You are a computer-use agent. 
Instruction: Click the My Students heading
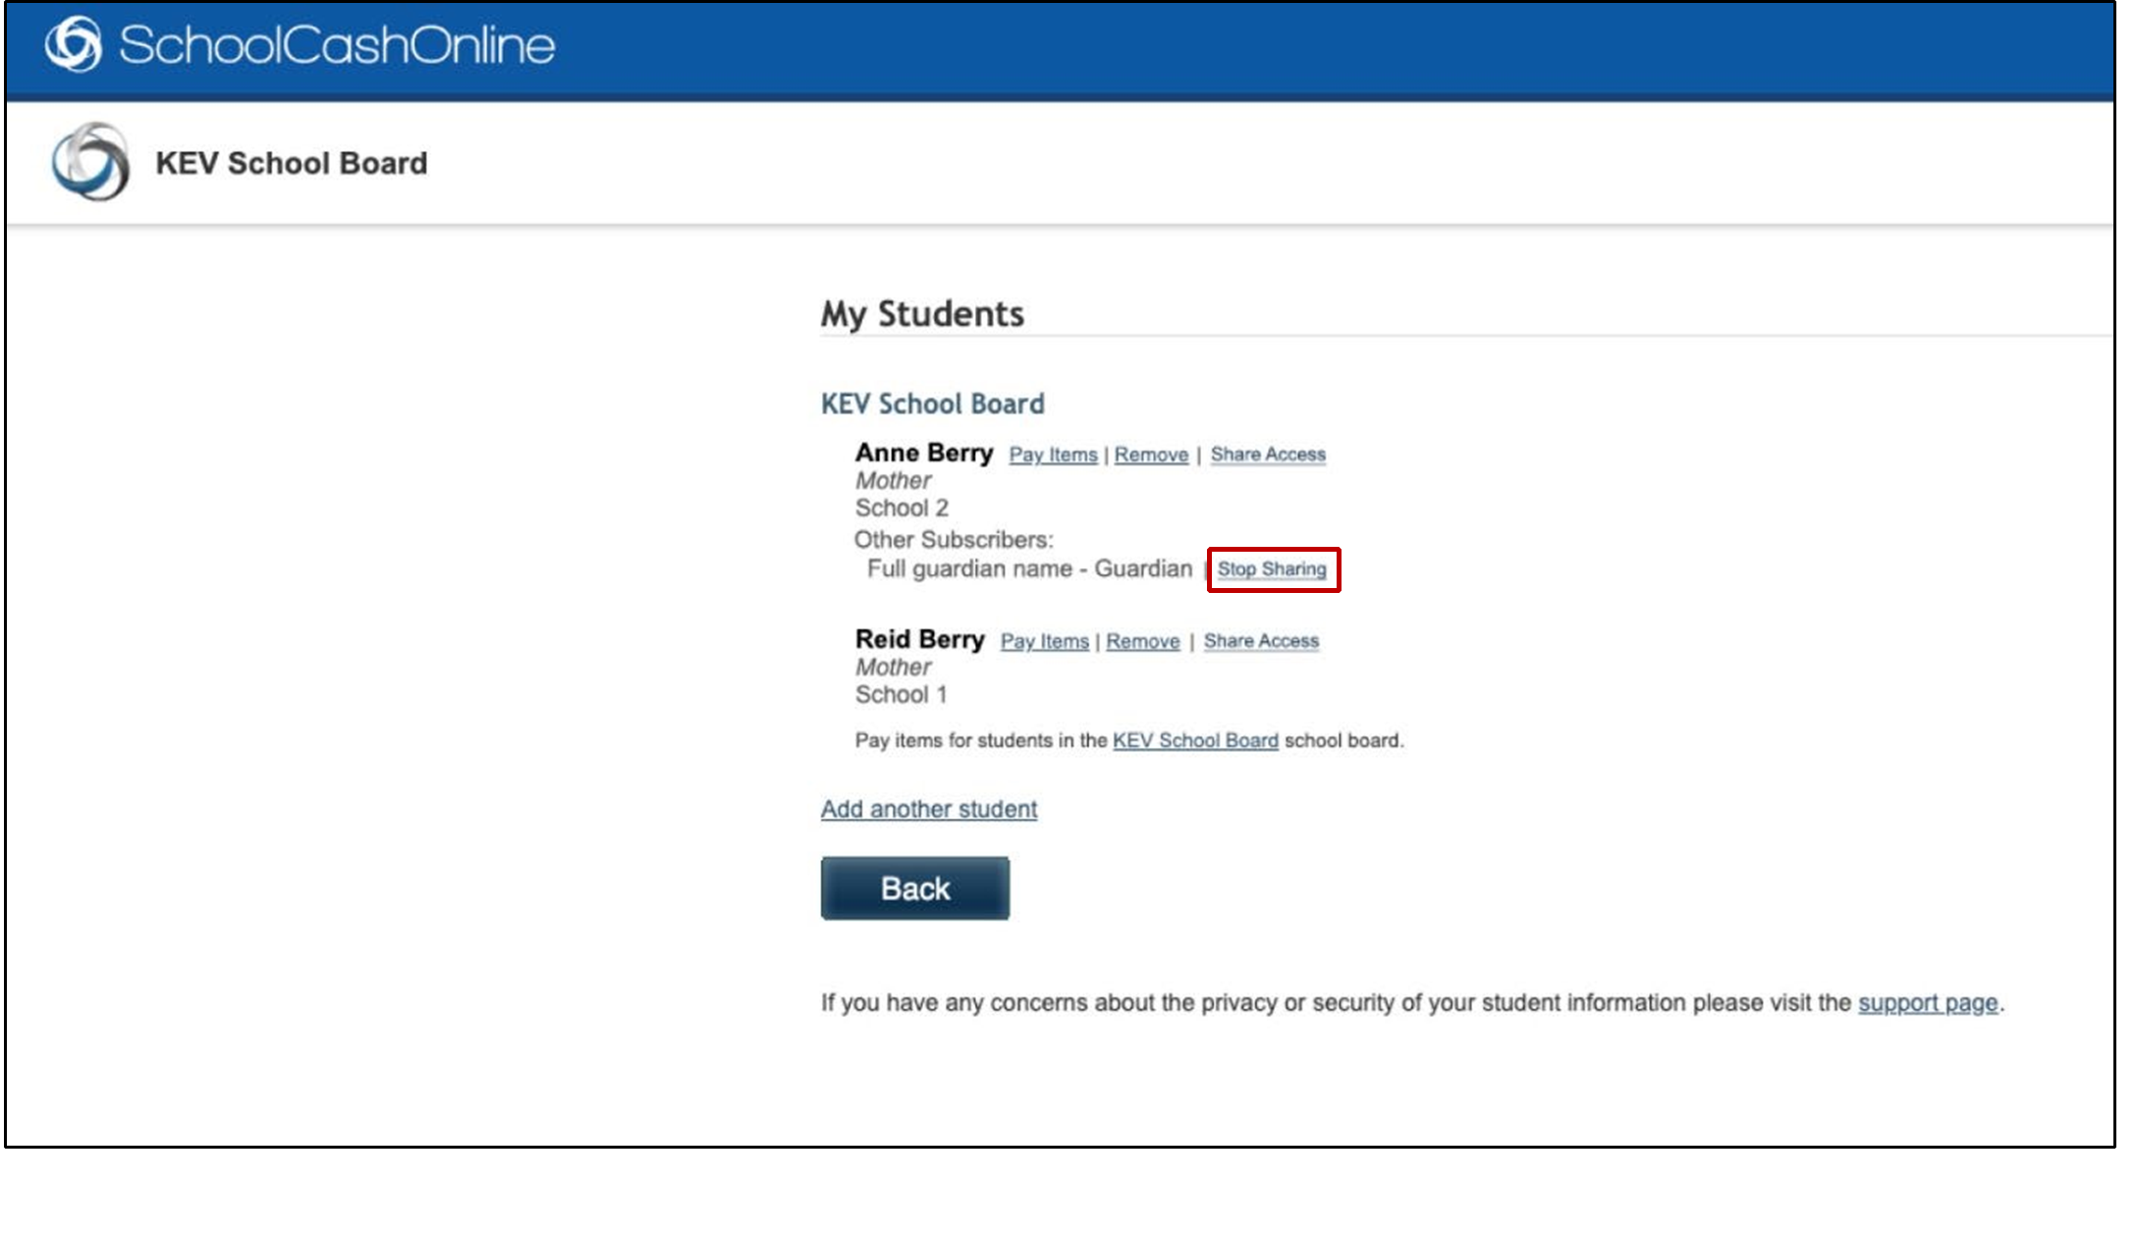(922, 314)
